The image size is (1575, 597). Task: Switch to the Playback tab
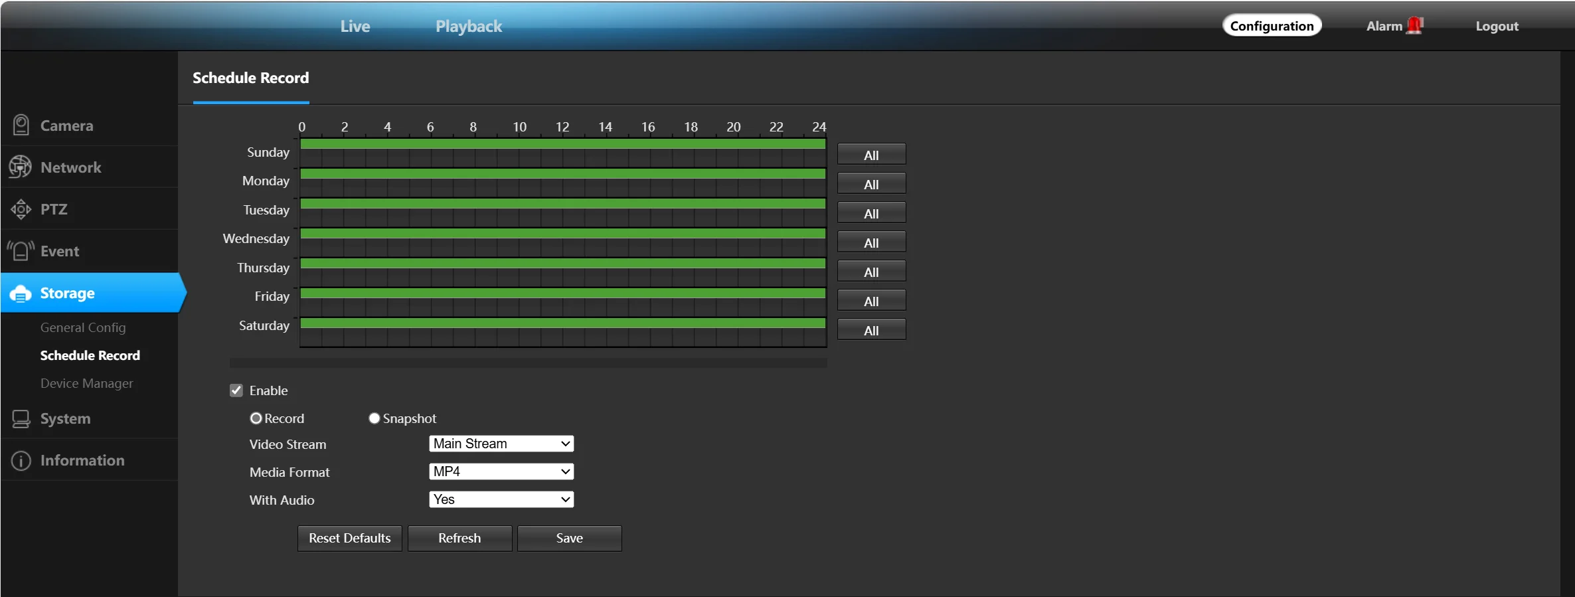[x=469, y=26]
